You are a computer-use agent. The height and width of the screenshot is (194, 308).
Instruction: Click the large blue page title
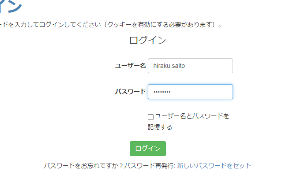[x=11, y=6]
